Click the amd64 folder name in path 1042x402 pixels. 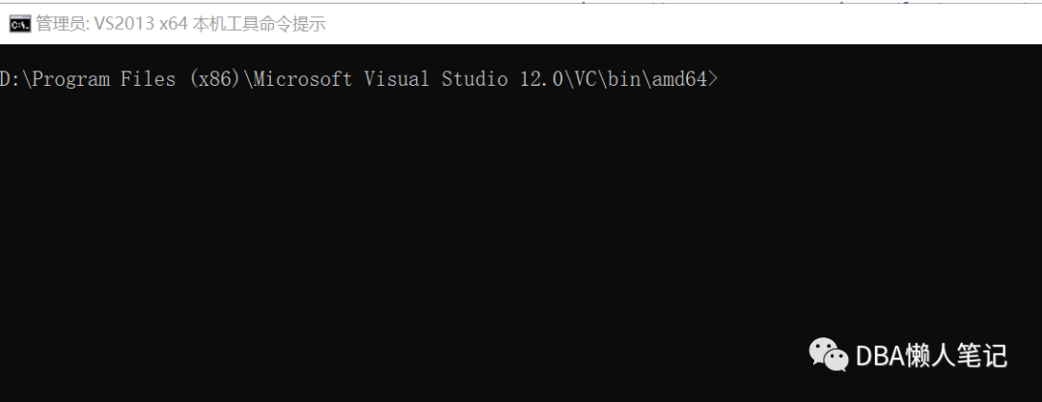(683, 80)
